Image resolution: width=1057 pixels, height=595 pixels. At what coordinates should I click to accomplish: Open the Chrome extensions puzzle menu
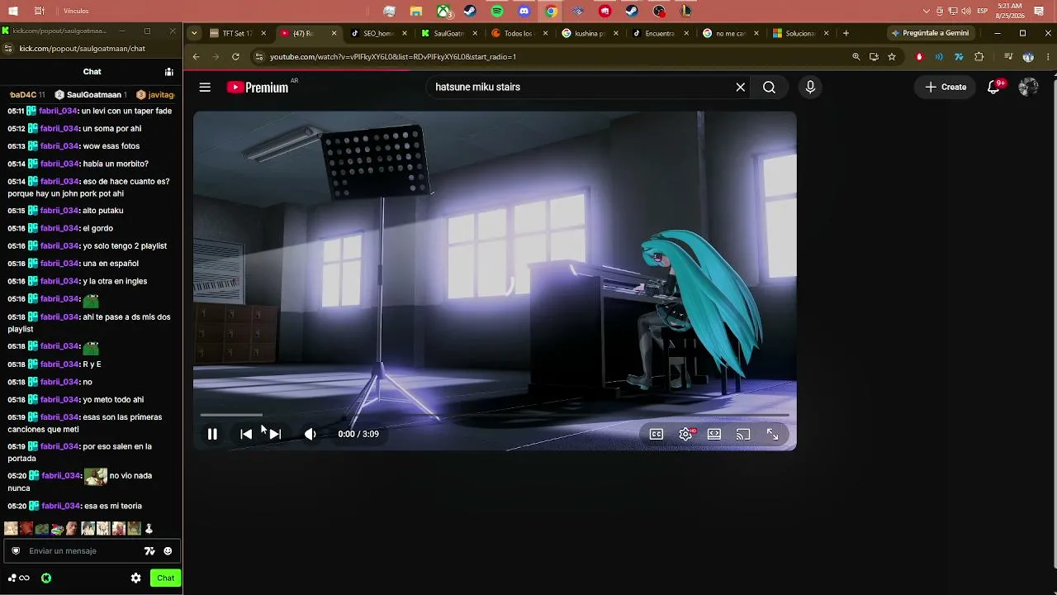coord(979,56)
